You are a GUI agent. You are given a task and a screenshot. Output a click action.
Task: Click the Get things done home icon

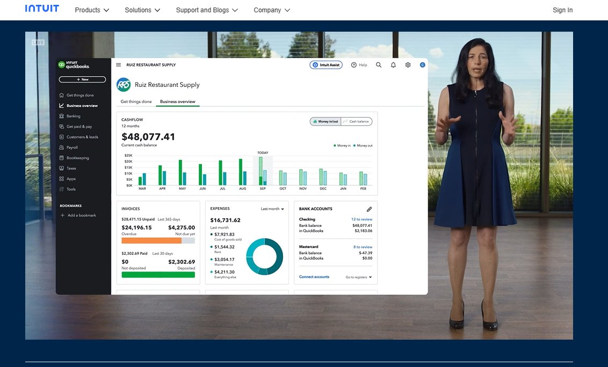tap(61, 95)
